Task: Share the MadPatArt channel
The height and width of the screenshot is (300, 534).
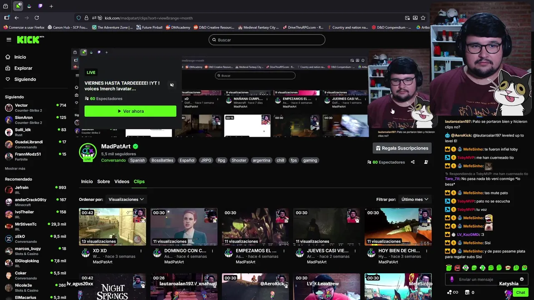Action: tap(413, 162)
